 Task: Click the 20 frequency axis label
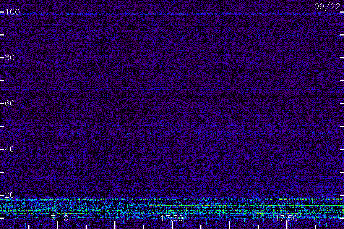10,195
